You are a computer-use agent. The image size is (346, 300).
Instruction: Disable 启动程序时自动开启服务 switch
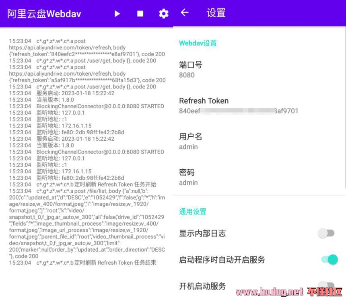330,259
